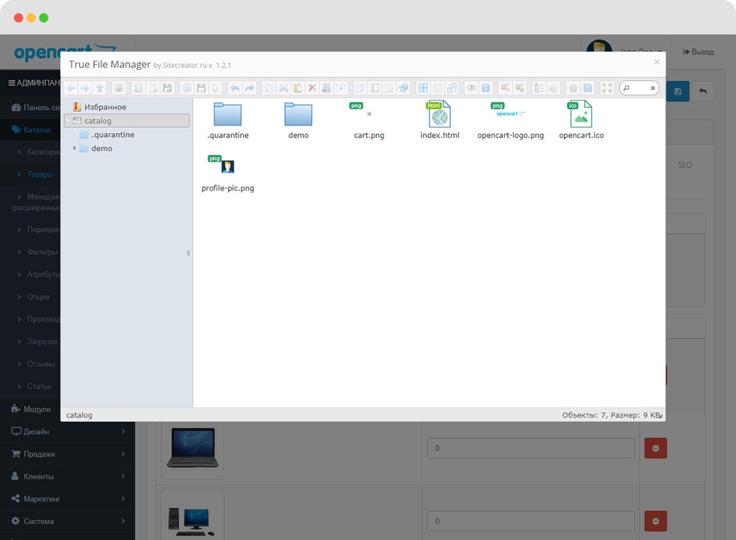Image resolution: width=736 pixels, height=540 pixels.
Task: Click the catalog path in status bar
Action: (x=79, y=415)
